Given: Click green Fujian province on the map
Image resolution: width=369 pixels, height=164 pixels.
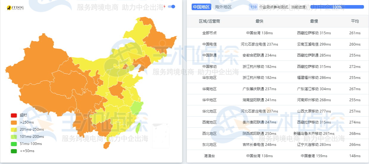Looking at the screenshot, I should pos(137,108).
